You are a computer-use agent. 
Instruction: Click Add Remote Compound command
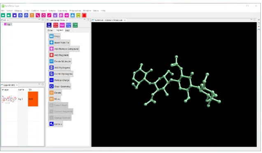click(x=64, y=49)
